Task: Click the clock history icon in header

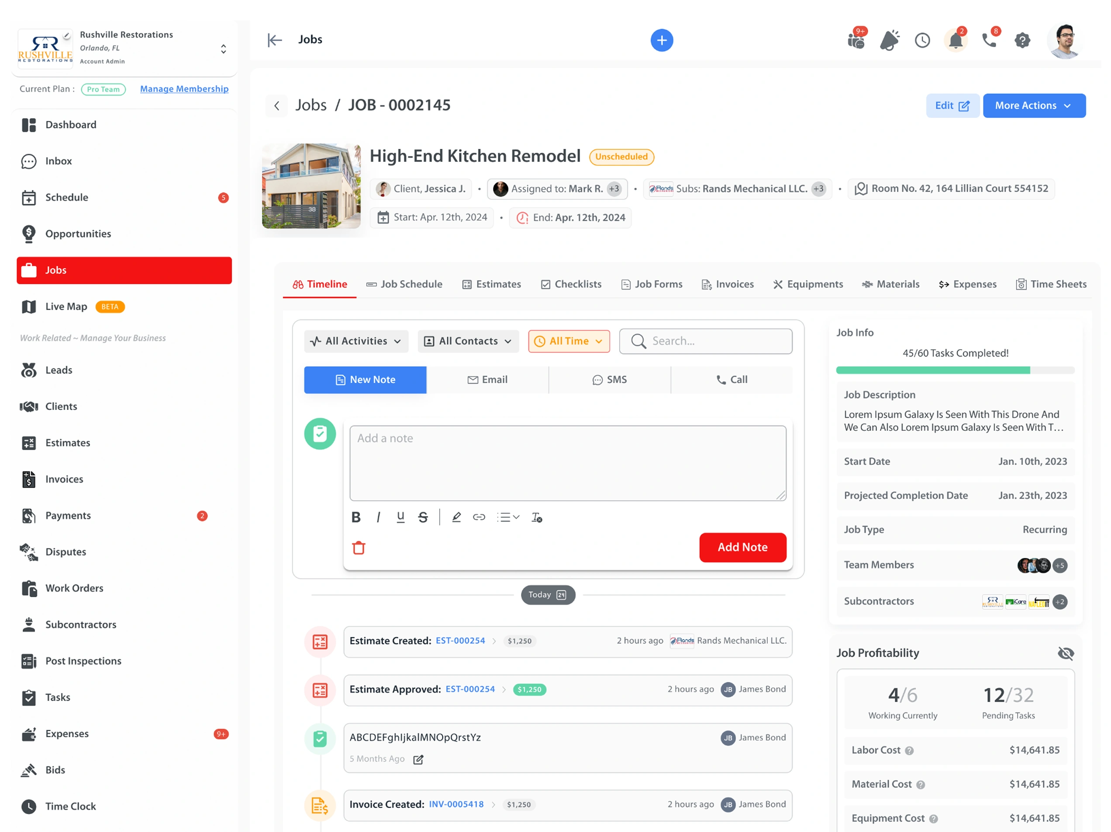Action: (x=922, y=40)
